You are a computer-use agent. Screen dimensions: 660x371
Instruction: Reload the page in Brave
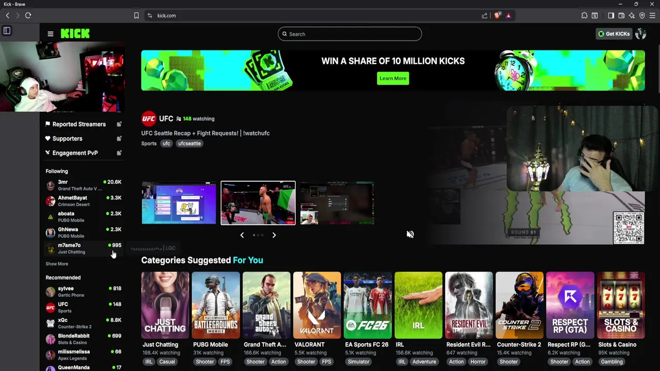click(x=28, y=15)
